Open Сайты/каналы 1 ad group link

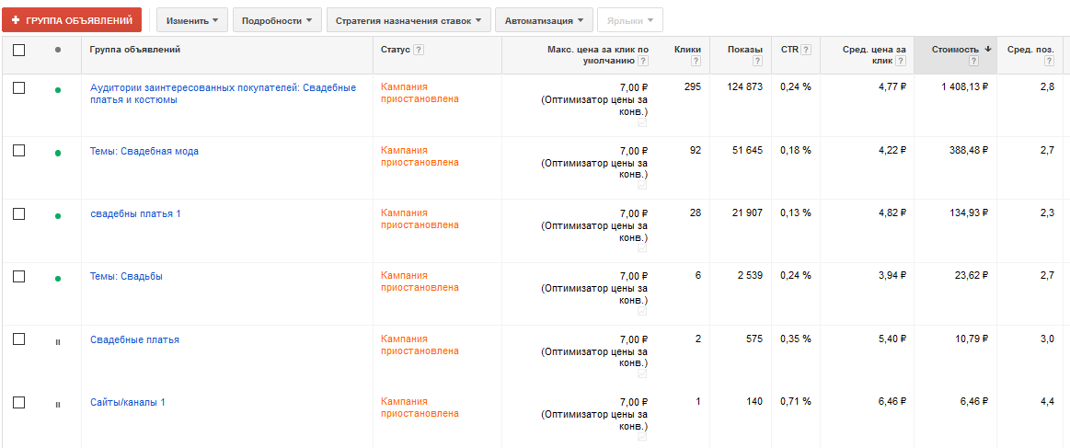click(x=128, y=402)
